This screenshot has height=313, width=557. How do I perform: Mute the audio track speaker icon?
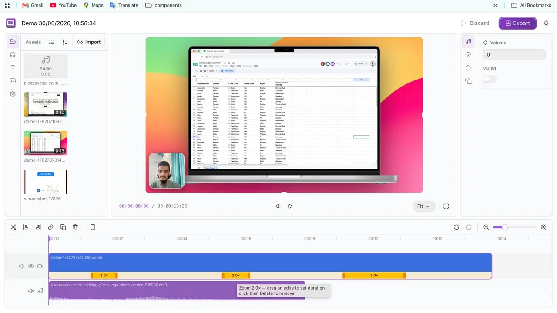(31, 290)
